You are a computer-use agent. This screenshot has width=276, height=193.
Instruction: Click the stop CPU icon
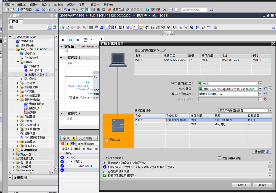point(158,10)
